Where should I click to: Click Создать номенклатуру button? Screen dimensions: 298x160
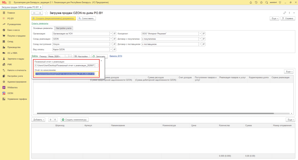75,120
